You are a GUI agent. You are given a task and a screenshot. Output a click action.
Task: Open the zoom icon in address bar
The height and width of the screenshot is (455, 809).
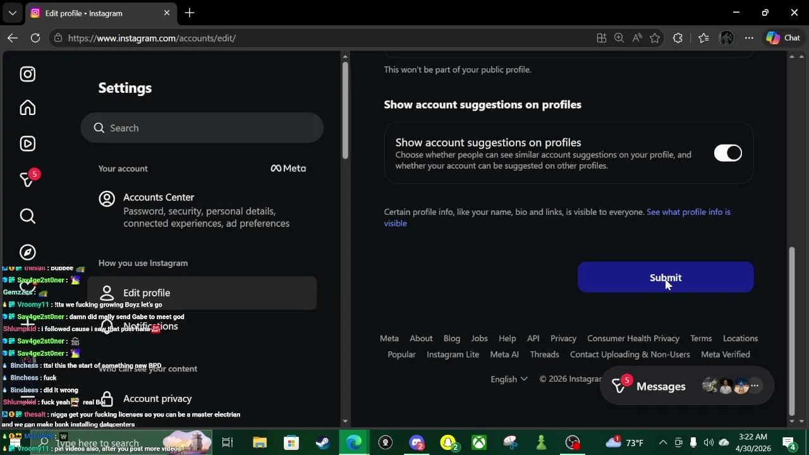pos(619,38)
